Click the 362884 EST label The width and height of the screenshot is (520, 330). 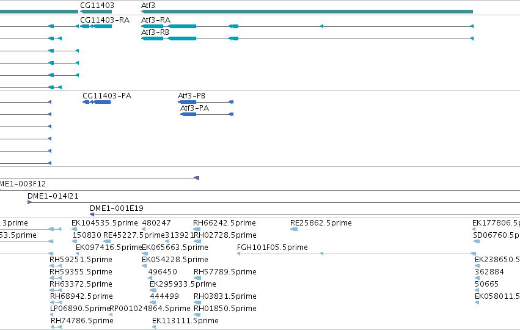(x=489, y=272)
